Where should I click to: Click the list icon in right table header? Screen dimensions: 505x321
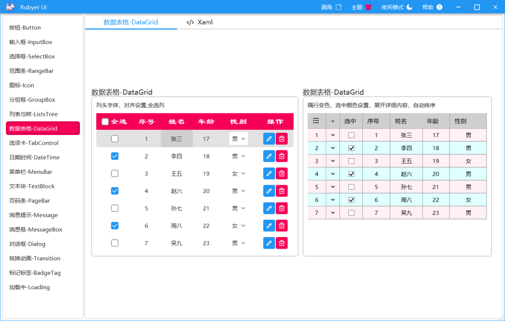pos(316,121)
